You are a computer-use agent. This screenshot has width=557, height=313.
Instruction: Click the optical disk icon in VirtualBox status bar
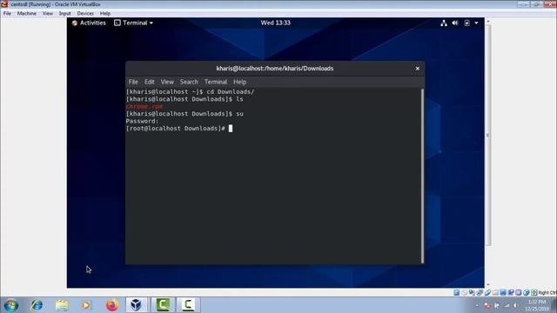464,292
